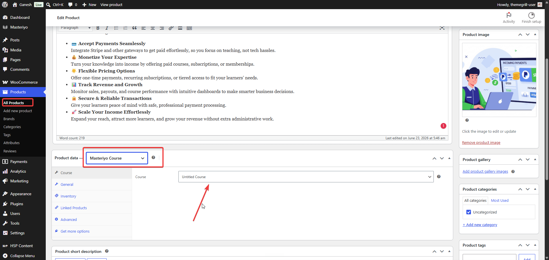Collapse the Product short description panel

click(x=449, y=251)
